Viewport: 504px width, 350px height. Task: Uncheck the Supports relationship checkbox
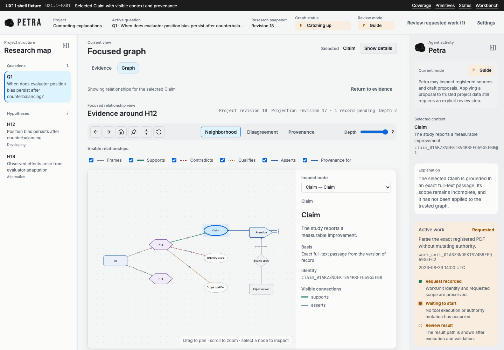click(131, 160)
